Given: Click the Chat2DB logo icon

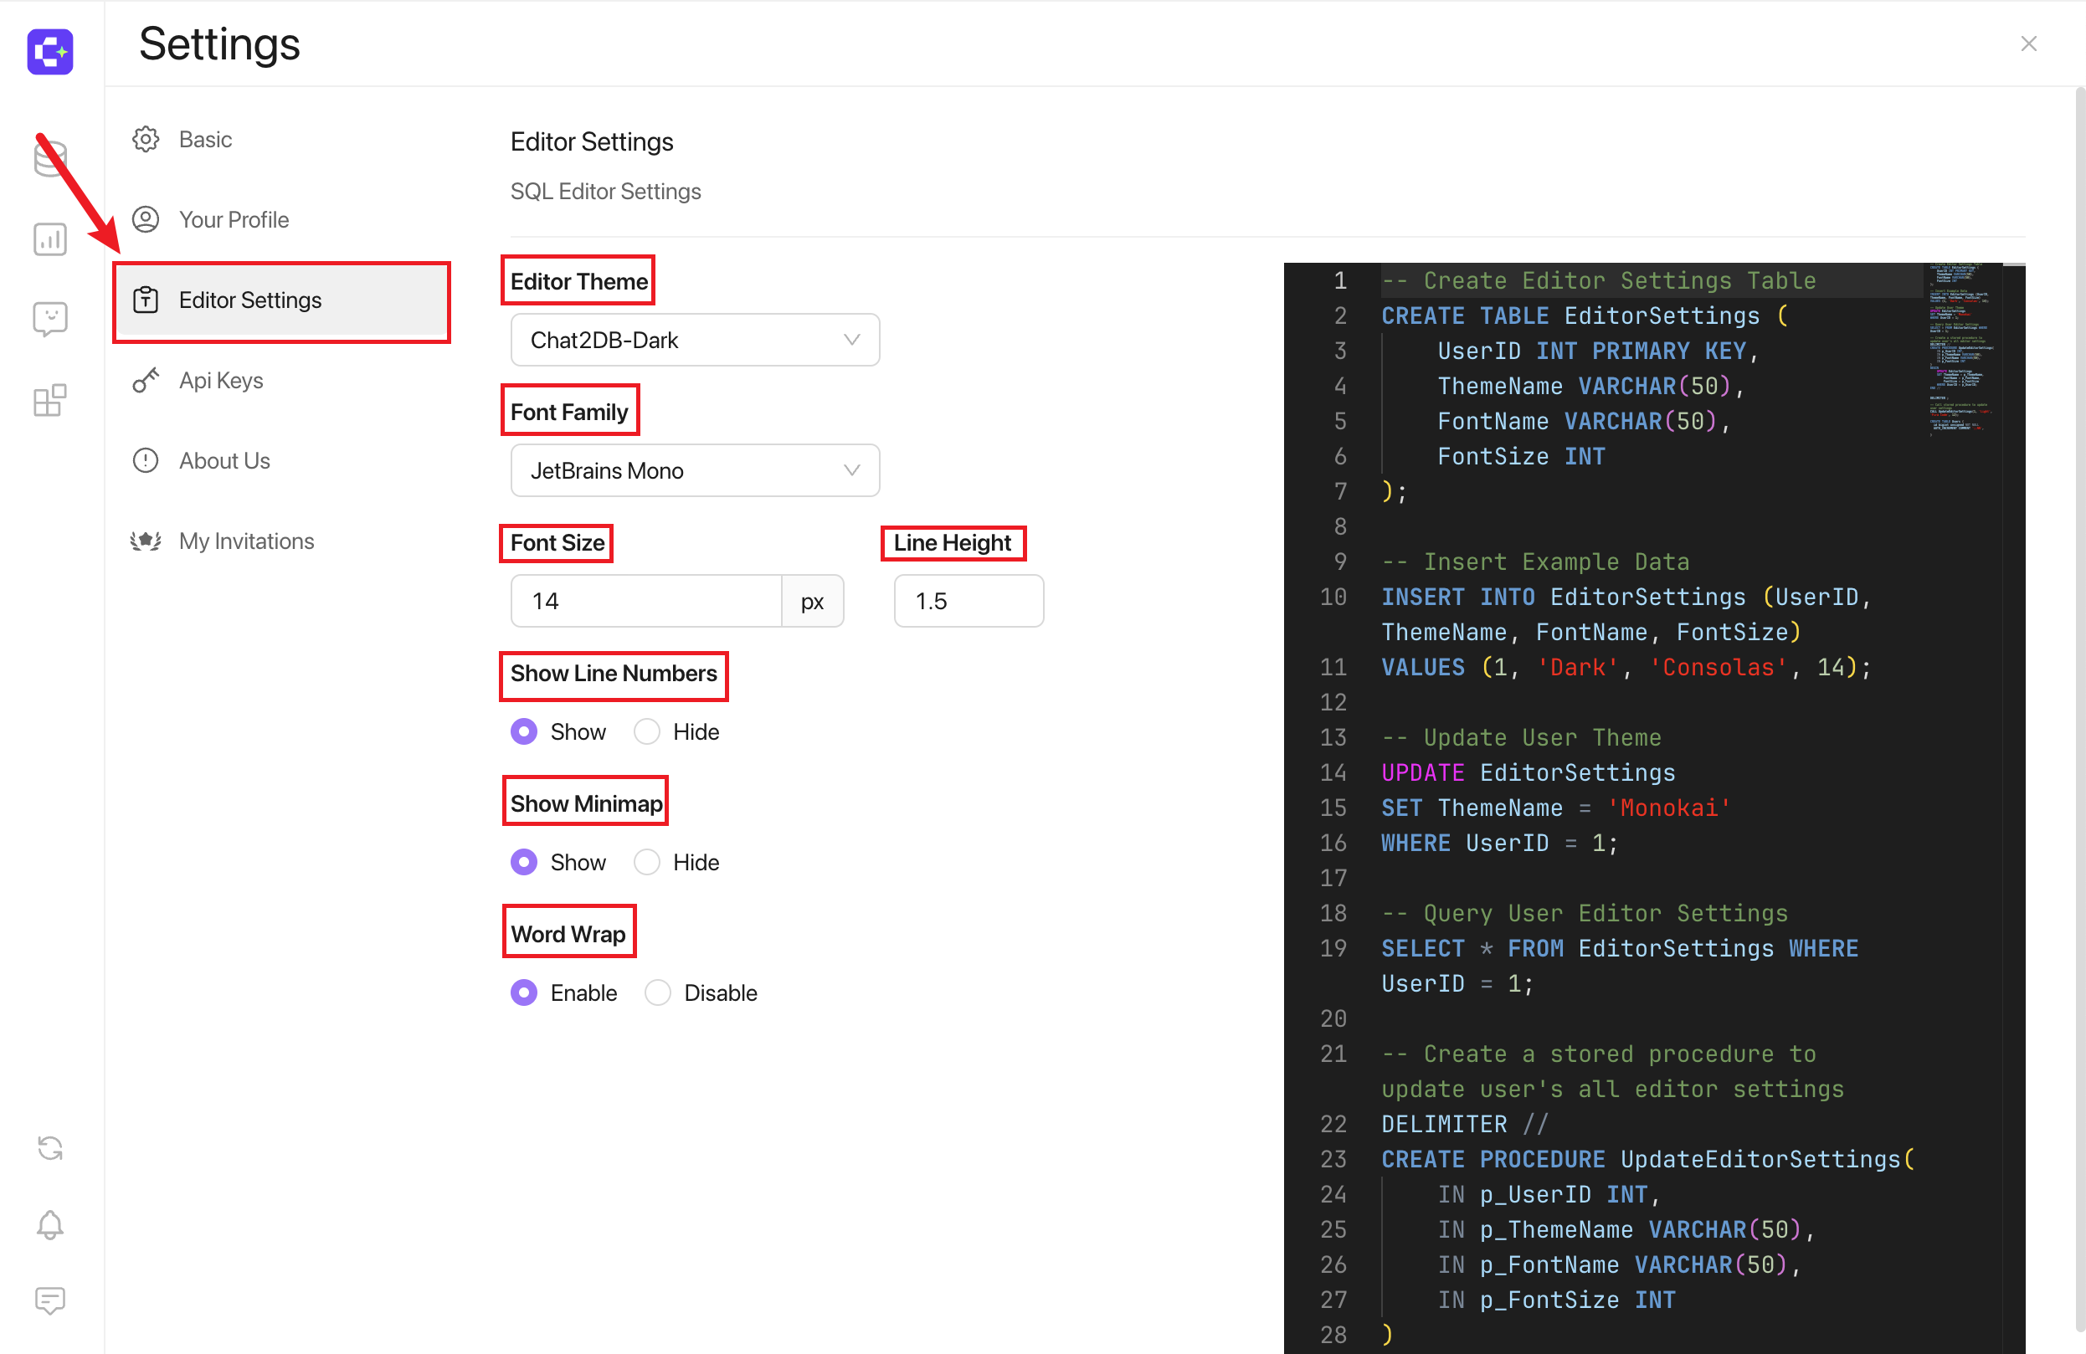Looking at the screenshot, I should point(50,51).
